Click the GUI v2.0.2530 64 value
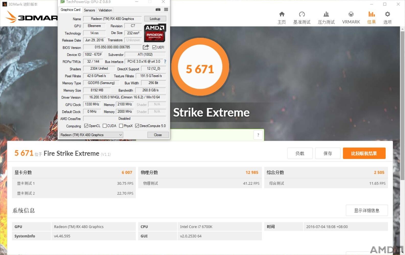Screen dimensions: 405x255 click(x=191, y=236)
